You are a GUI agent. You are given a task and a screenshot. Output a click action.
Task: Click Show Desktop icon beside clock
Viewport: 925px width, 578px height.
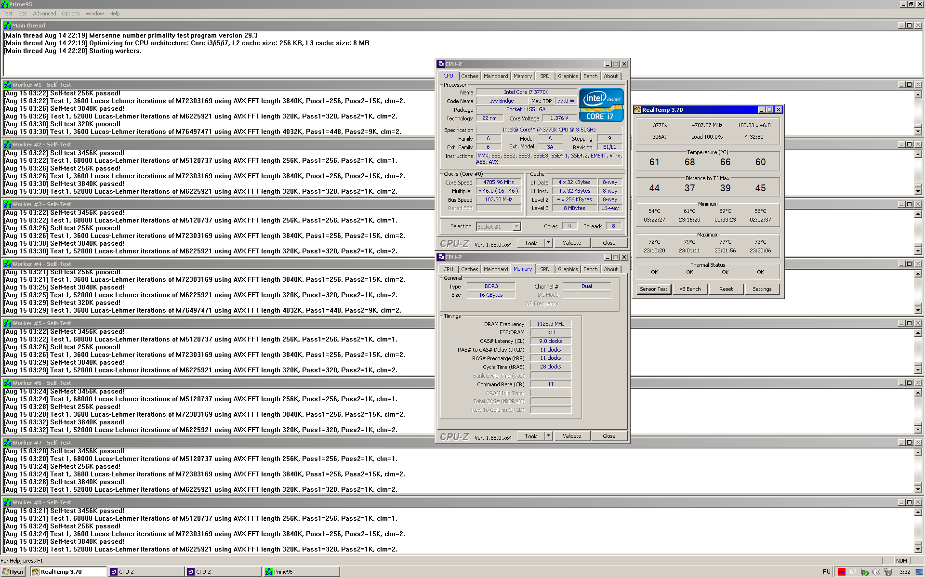pyautogui.click(x=919, y=572)
